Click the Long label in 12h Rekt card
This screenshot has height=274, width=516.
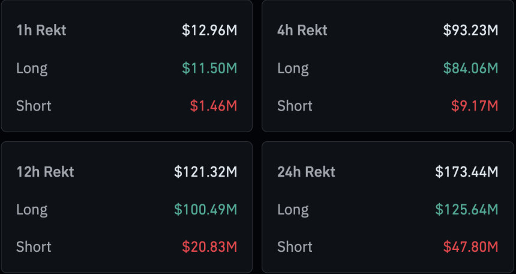[x=32, y=210]
